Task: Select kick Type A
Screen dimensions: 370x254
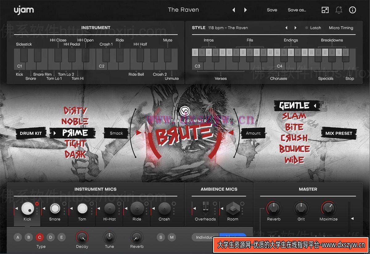Action: [18, 237]
